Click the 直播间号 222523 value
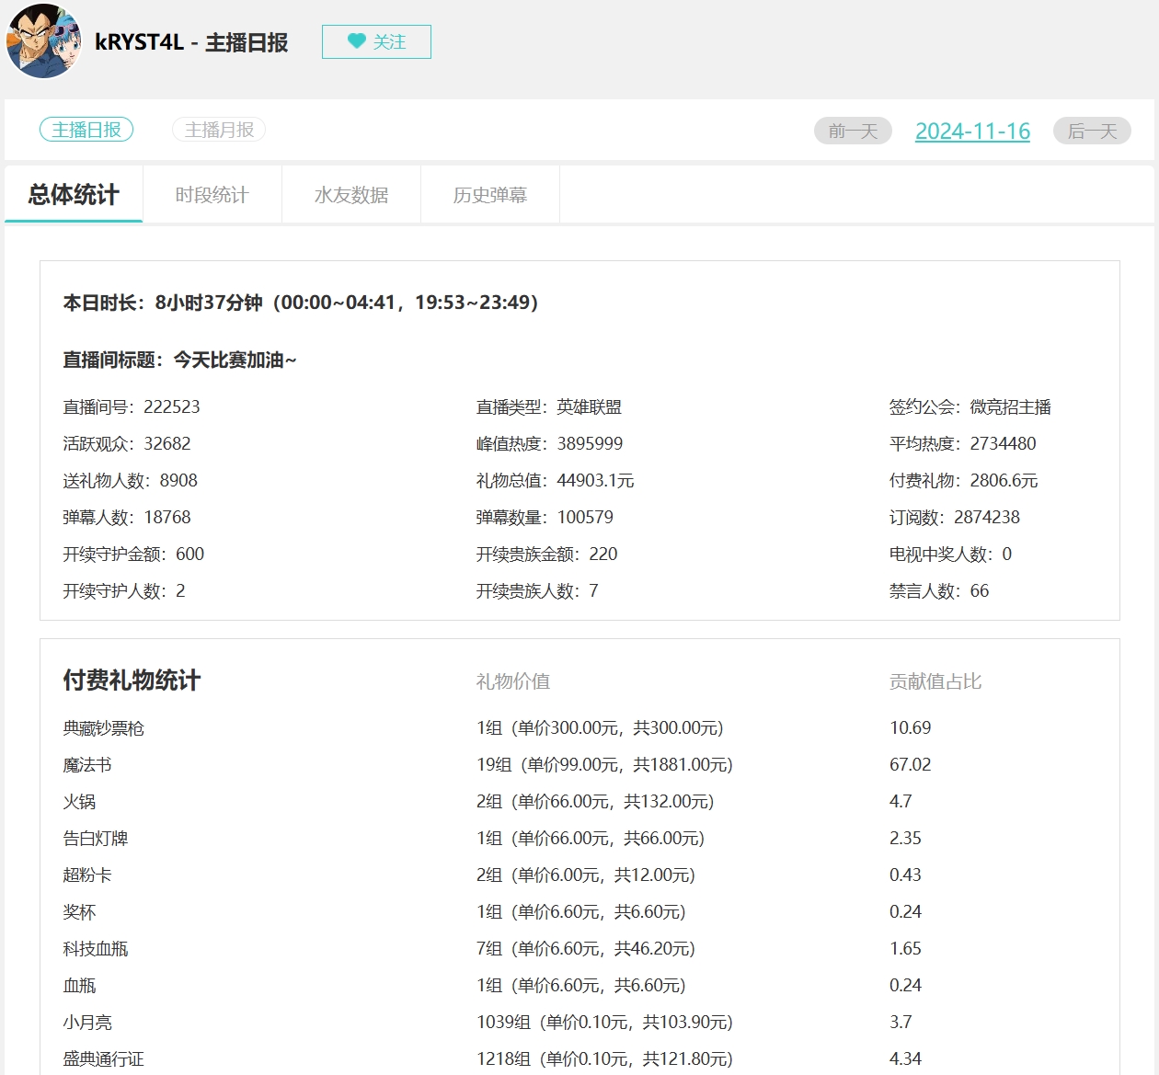The height and width of the screenshot is (1075, 1159). (177, 406)
